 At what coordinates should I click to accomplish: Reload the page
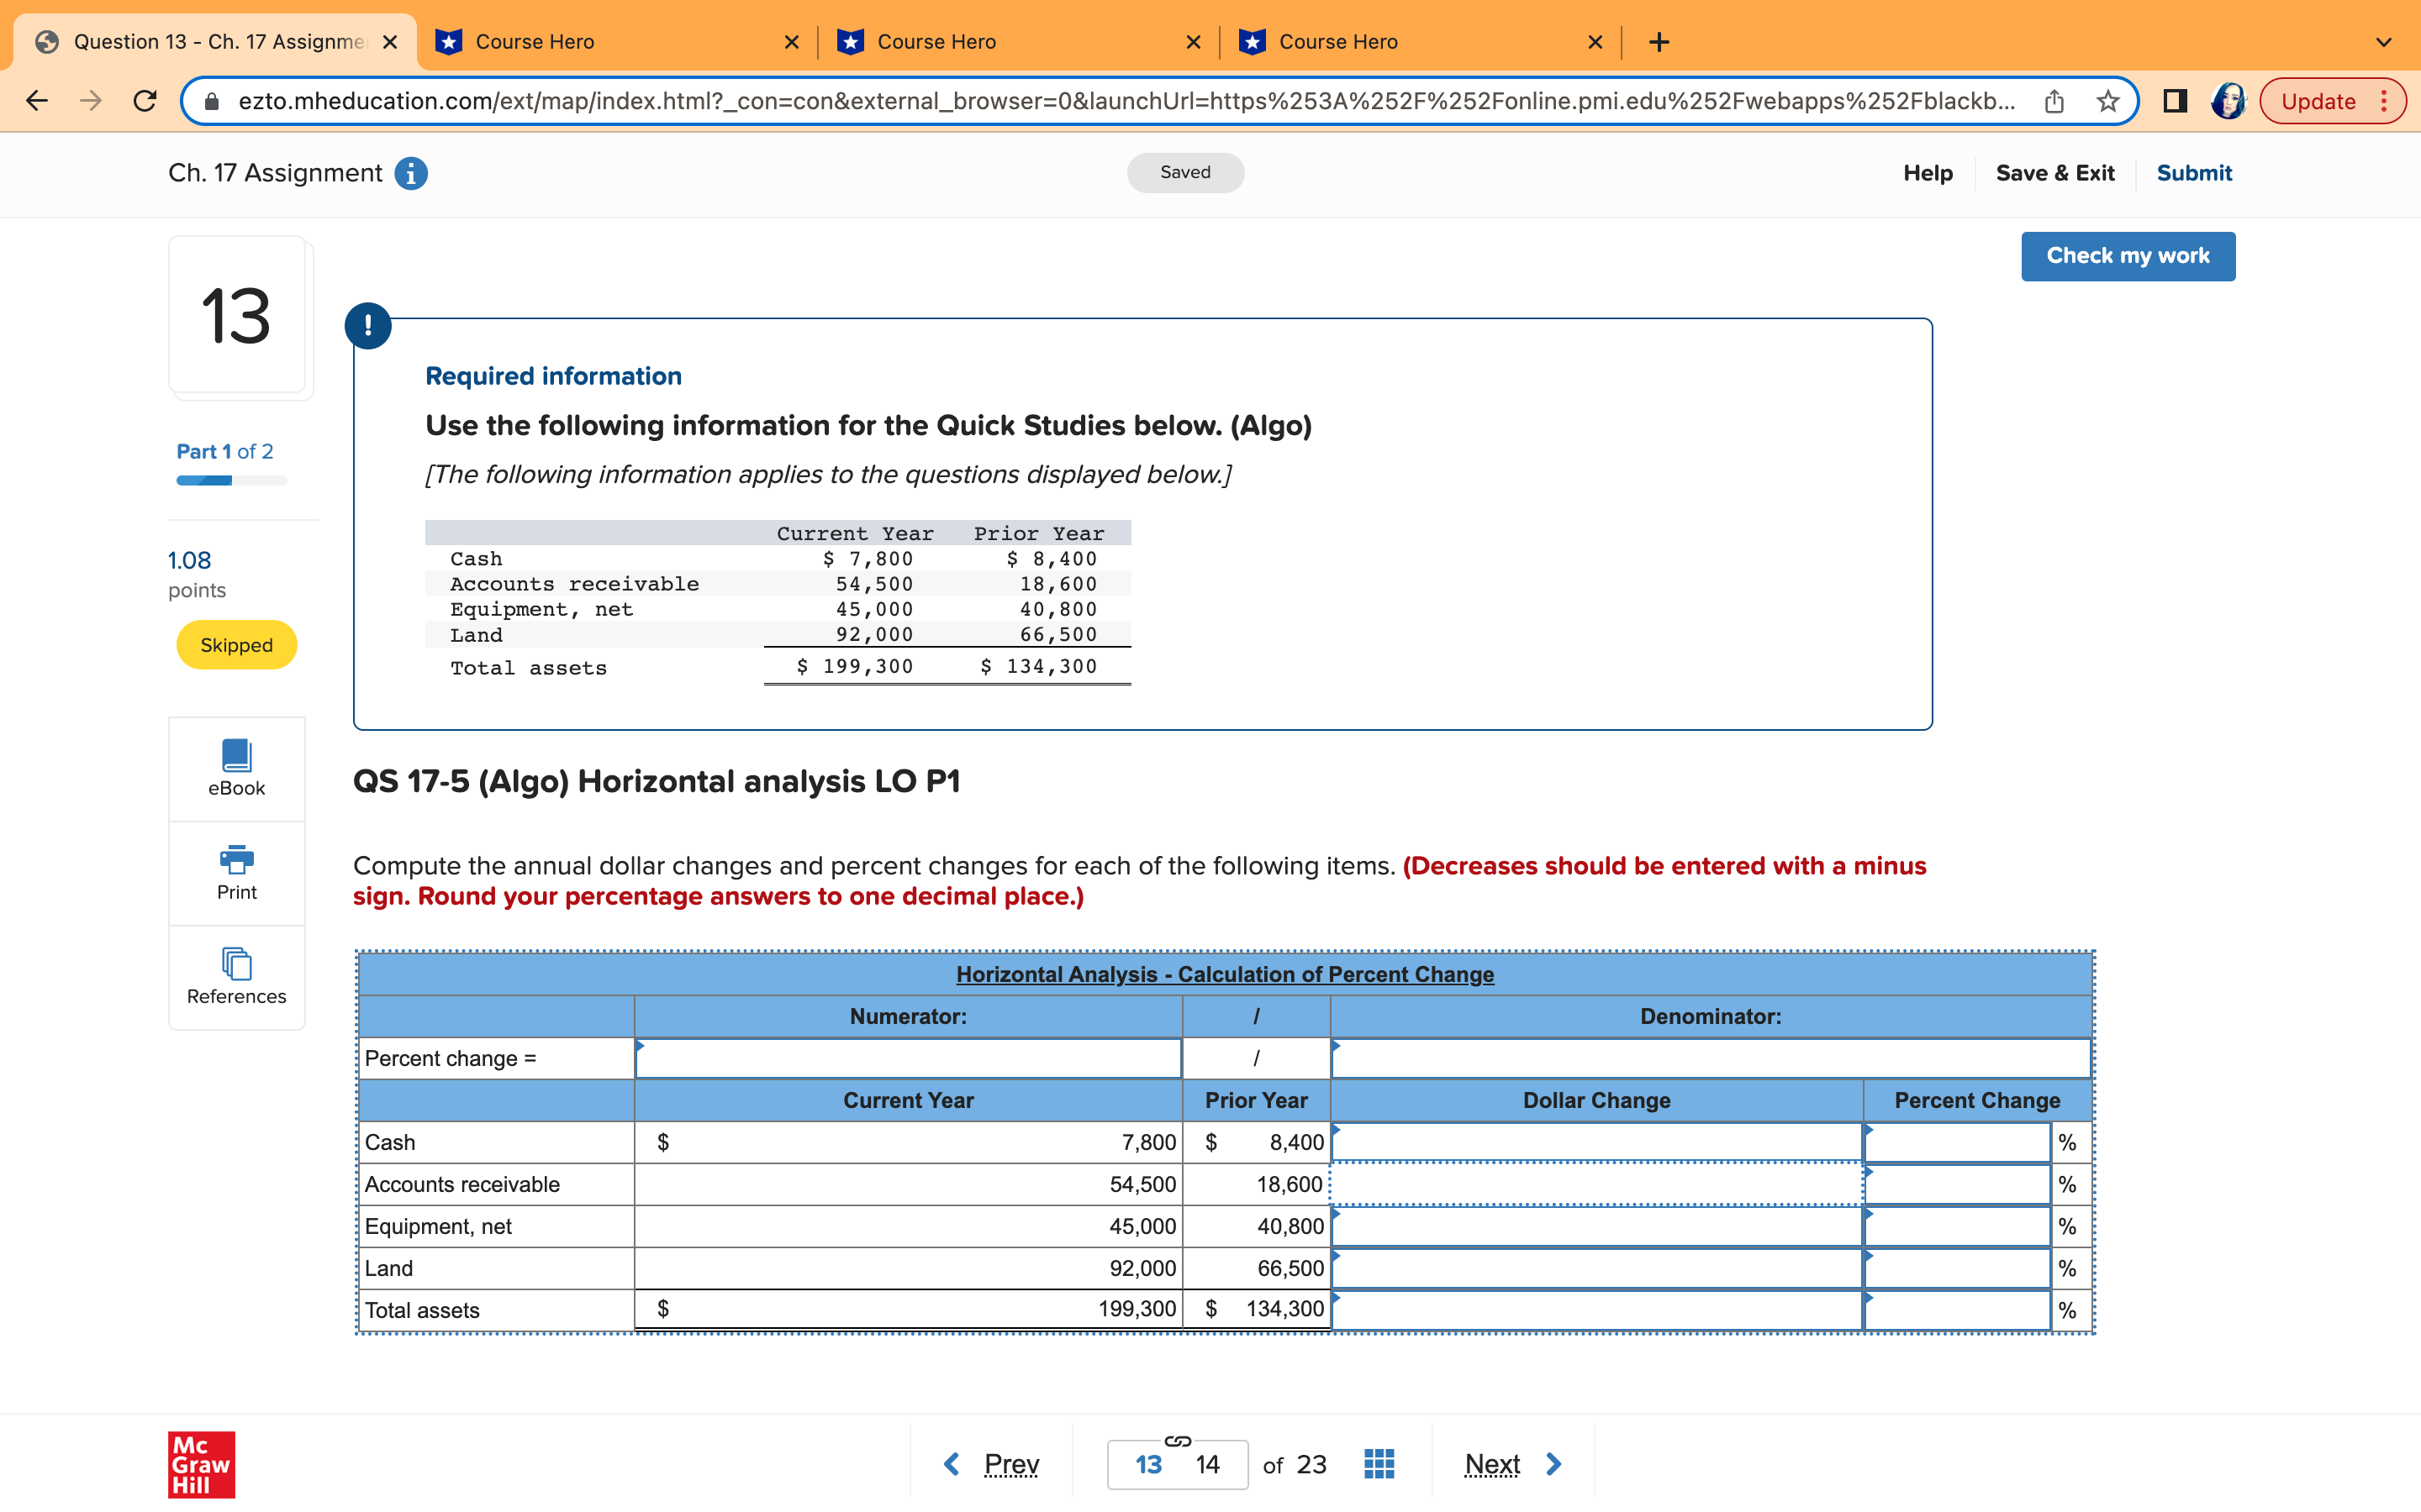pyautogui.click(x=145, y=101)
